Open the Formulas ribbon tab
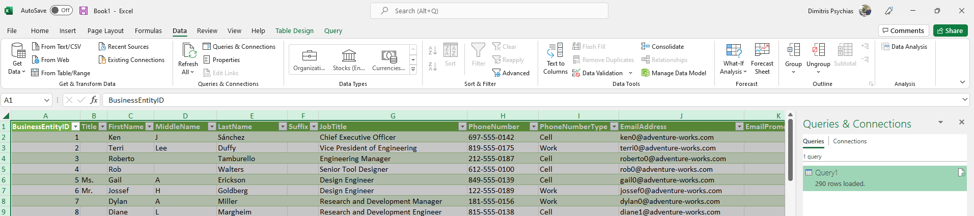 (x=148, y=30)
